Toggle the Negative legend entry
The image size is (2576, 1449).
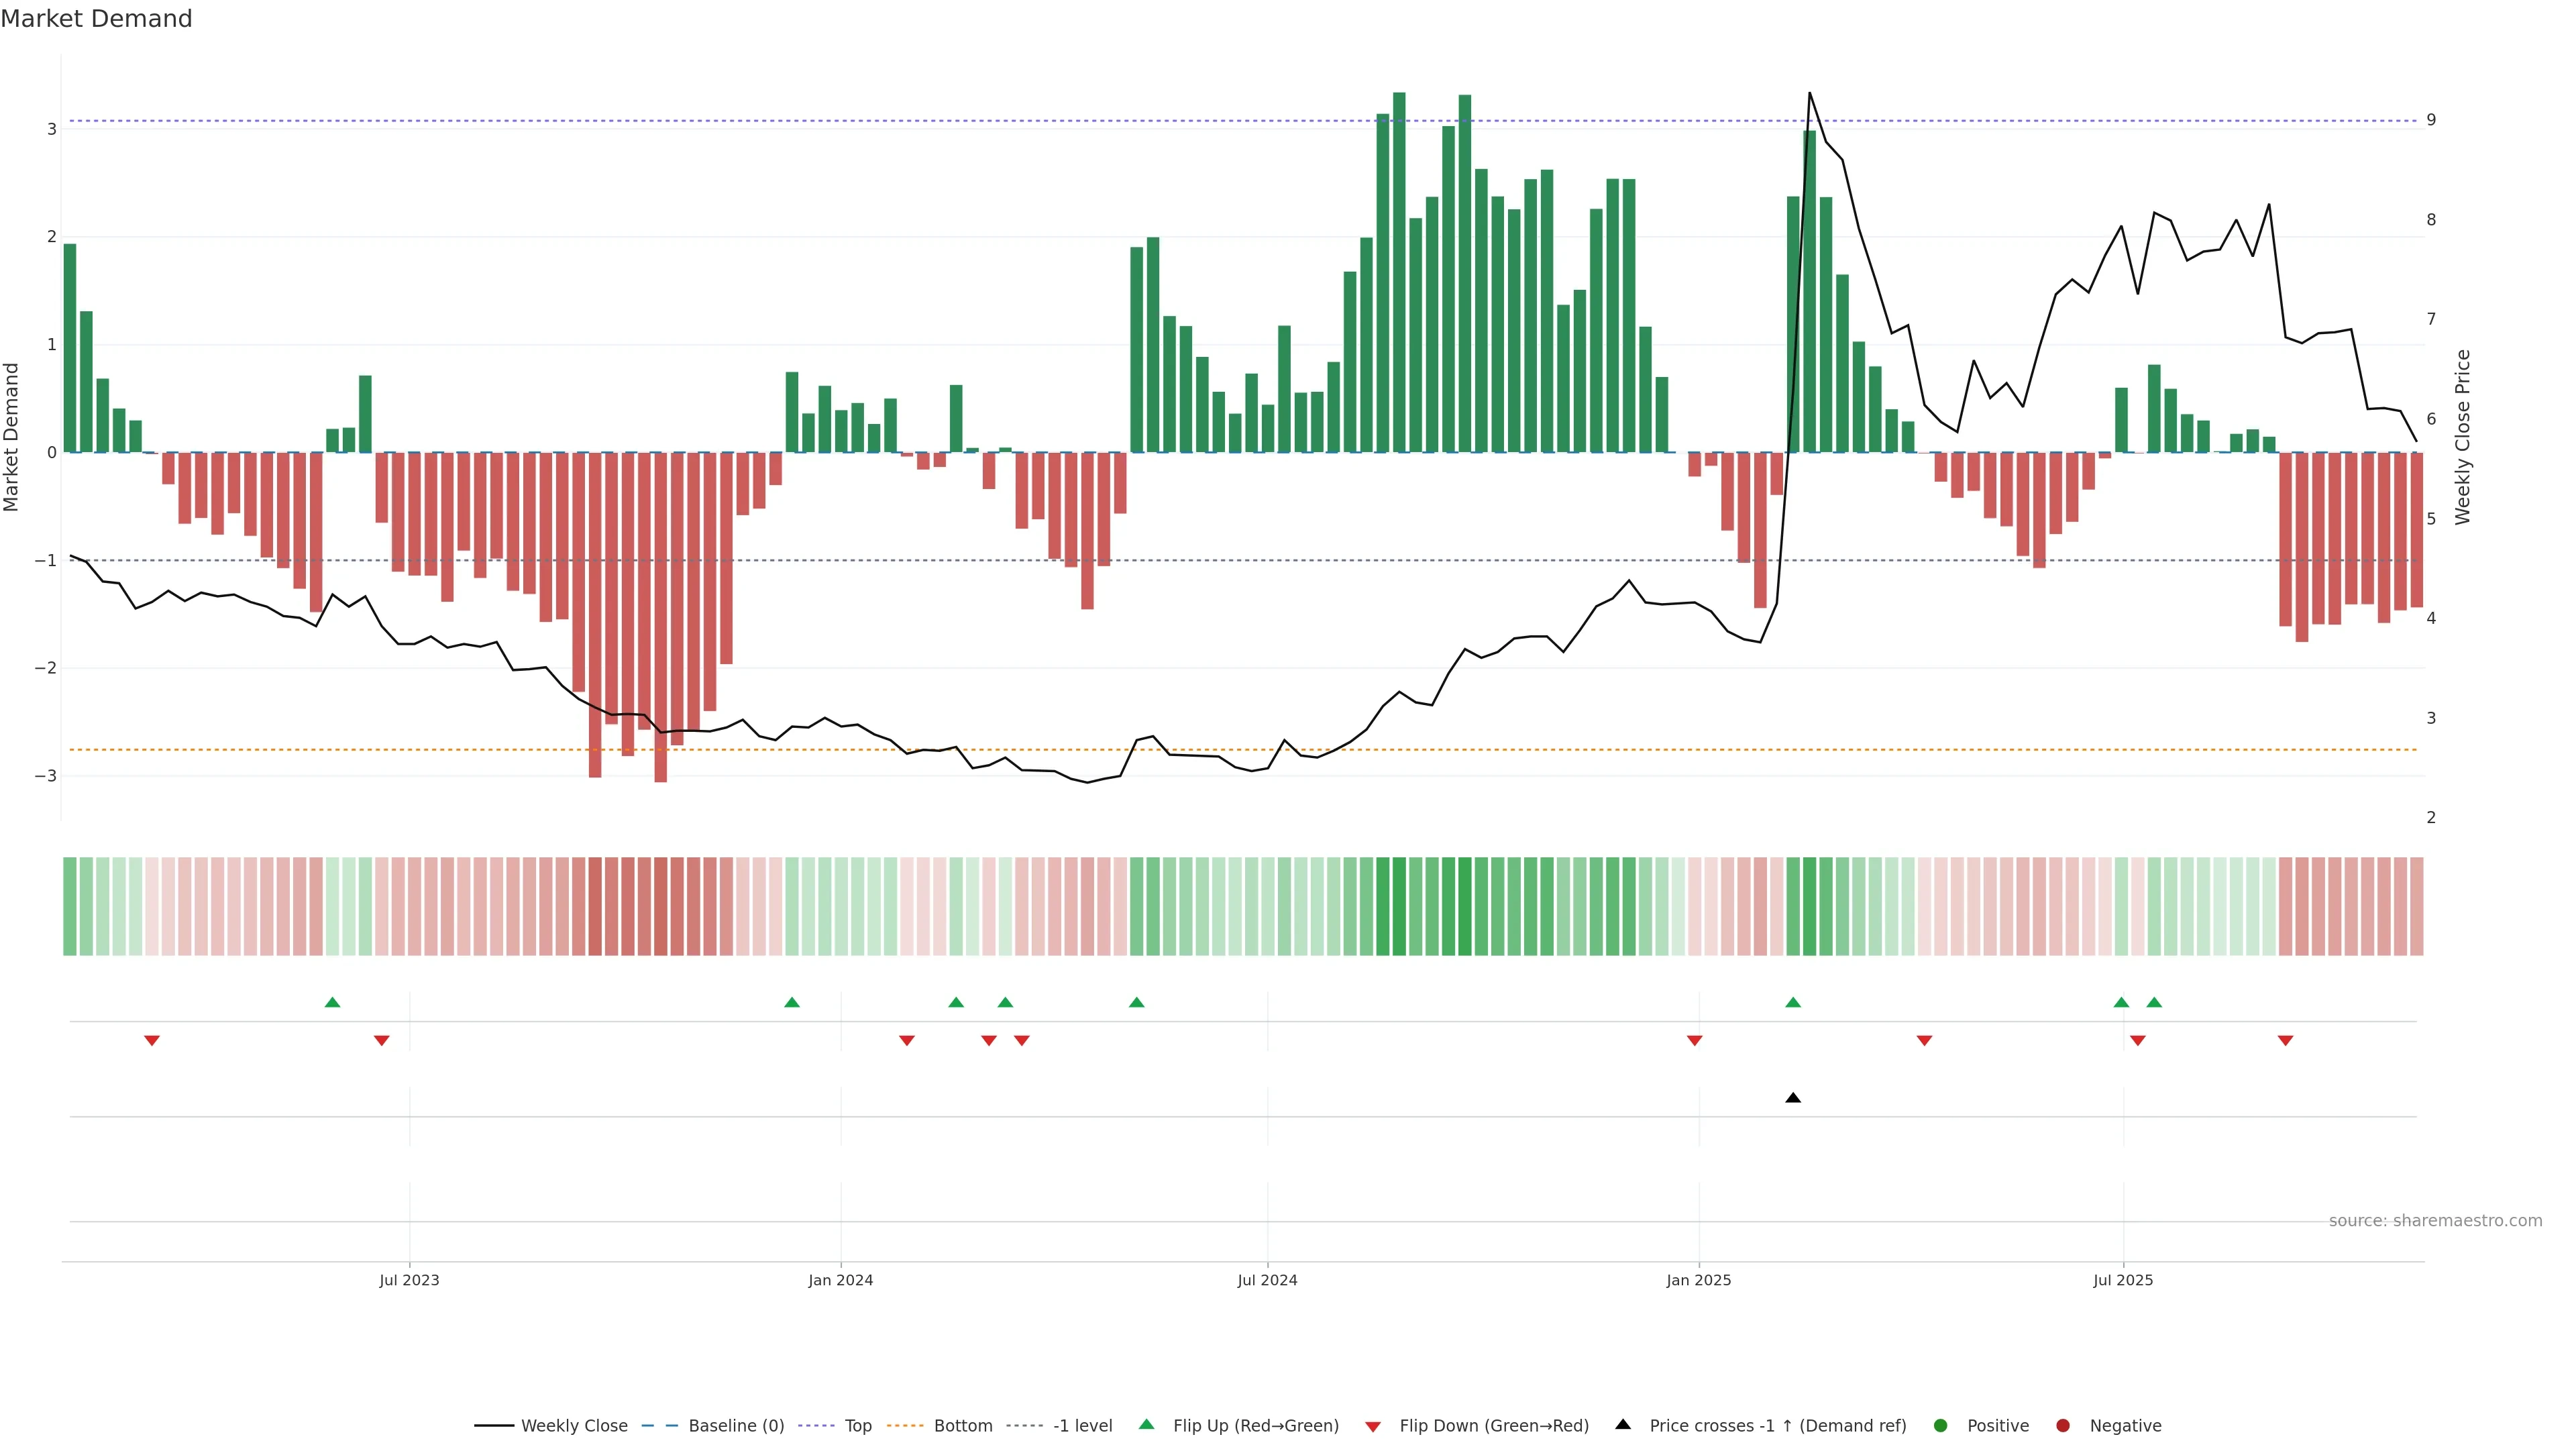click(2125, 1425)
